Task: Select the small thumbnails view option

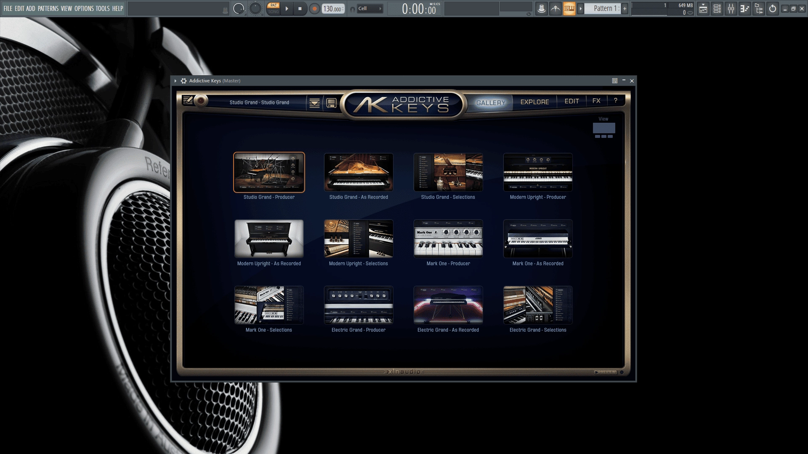Action: 604,136
